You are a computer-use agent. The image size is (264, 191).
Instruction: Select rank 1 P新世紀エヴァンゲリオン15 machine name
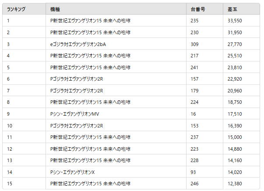click(x=91, y=21)
